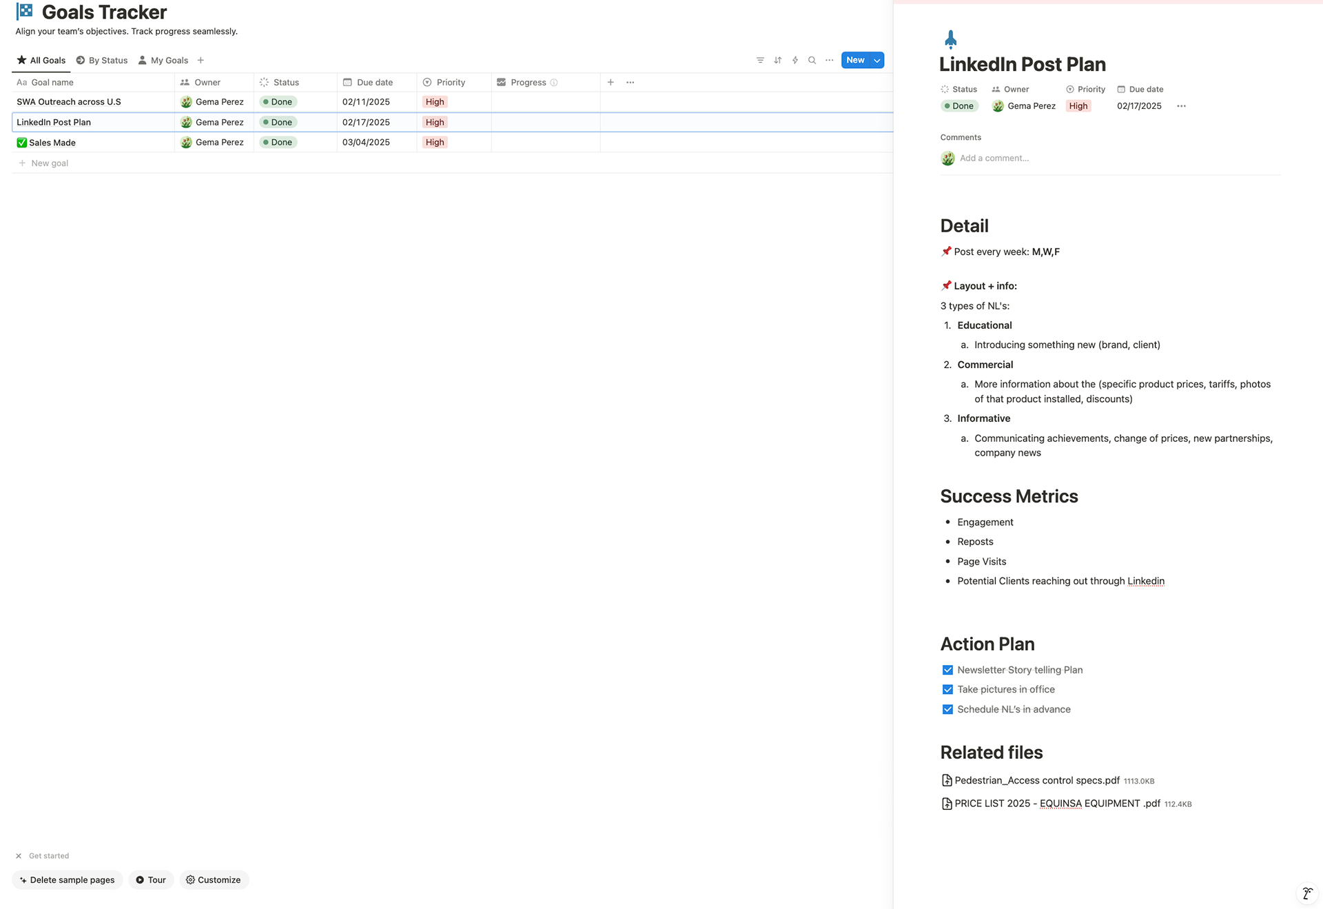Toggle the Take pictures in office checkbox
This screenshot has height=909, width=1323.
point(947,690)
